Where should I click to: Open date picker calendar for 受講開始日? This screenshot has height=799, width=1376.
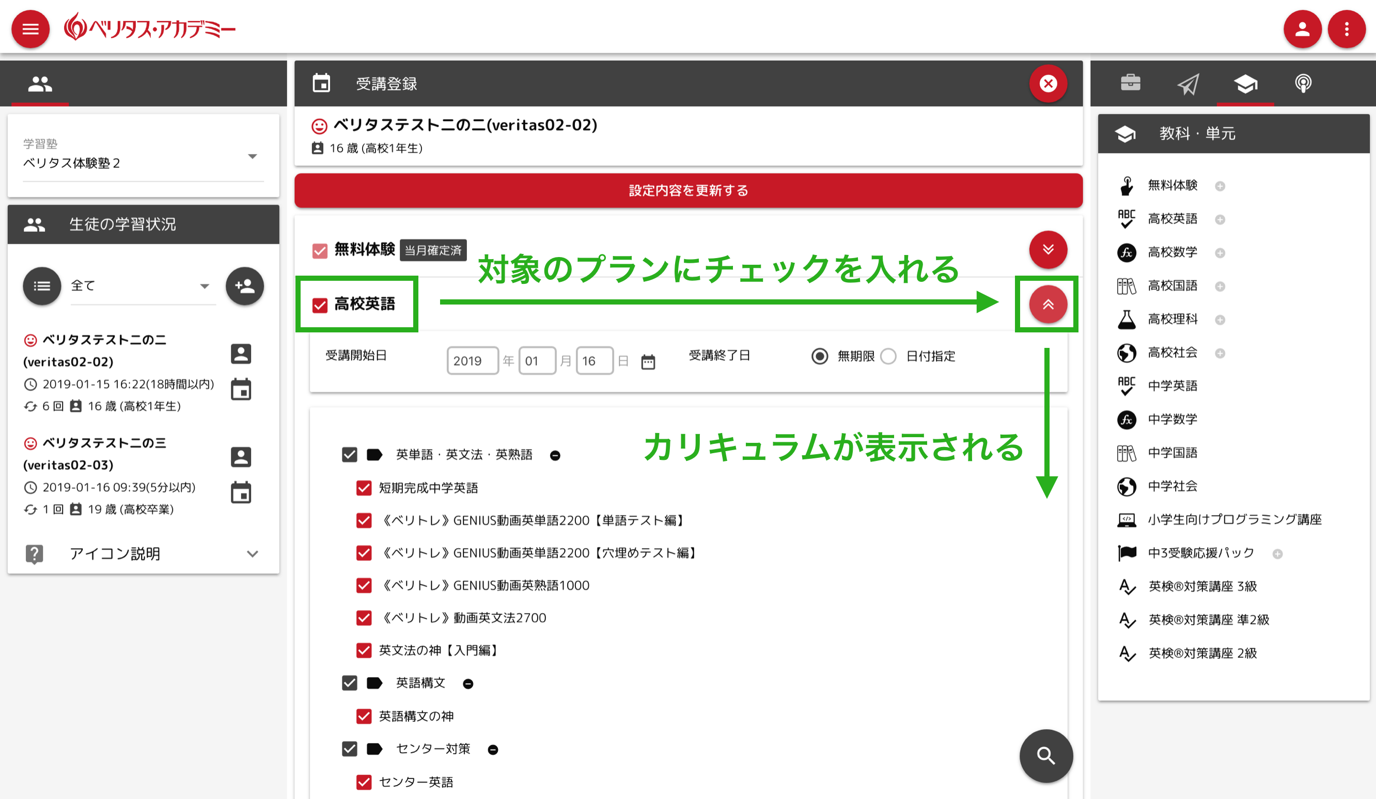[648, 362]
